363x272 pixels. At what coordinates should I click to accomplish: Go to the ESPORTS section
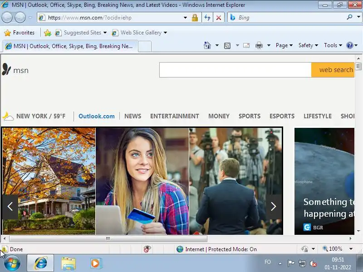coord(282,116)
